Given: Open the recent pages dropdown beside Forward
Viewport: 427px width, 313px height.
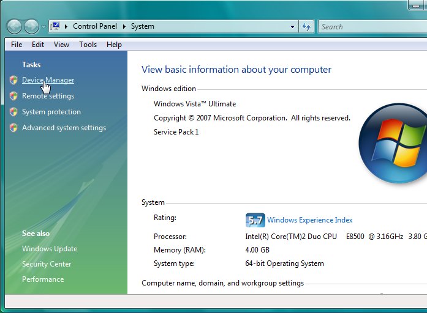Looking at the screenshot, I should [x=43, y=27].
